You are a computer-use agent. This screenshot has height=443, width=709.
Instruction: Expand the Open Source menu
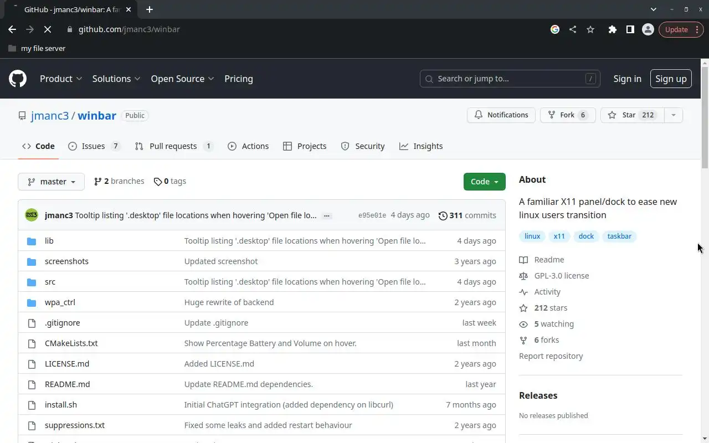[x=182, y=79]
